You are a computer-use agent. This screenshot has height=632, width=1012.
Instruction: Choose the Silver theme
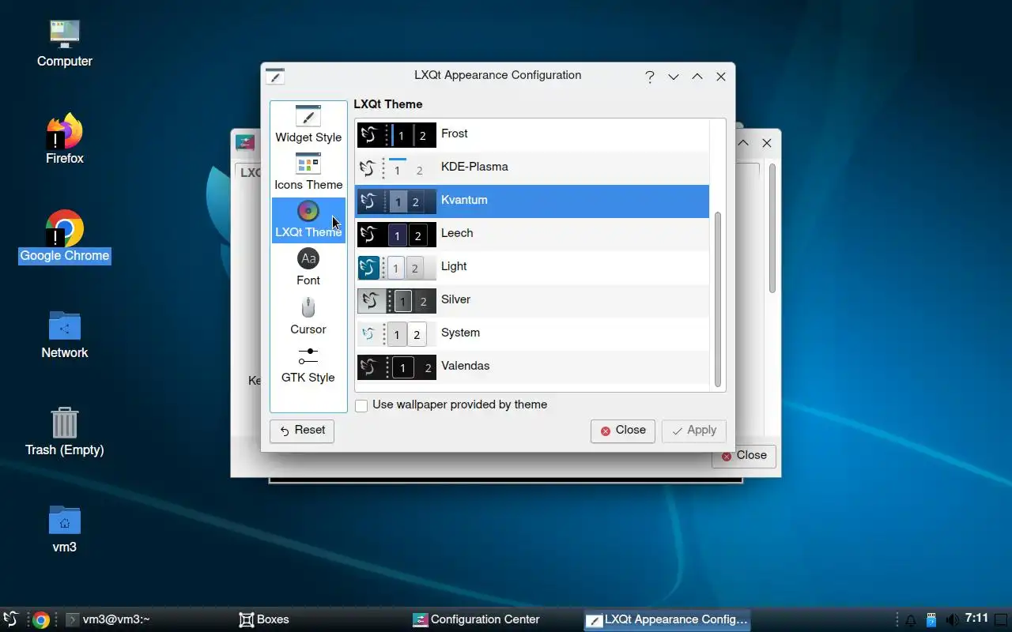(532, 300)
